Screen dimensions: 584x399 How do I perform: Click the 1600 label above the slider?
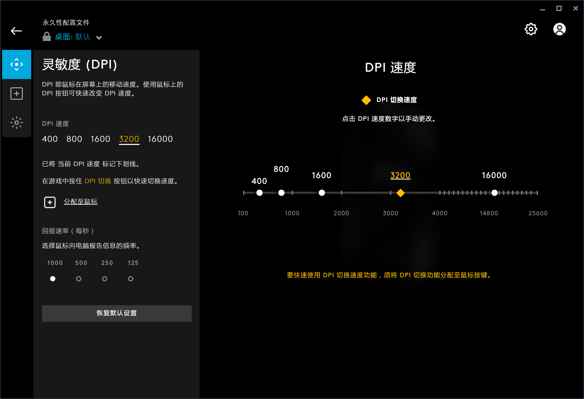322,175
